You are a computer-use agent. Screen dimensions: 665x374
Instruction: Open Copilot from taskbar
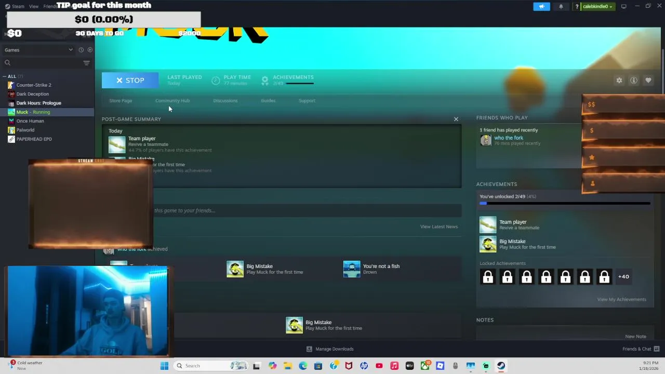272,366
